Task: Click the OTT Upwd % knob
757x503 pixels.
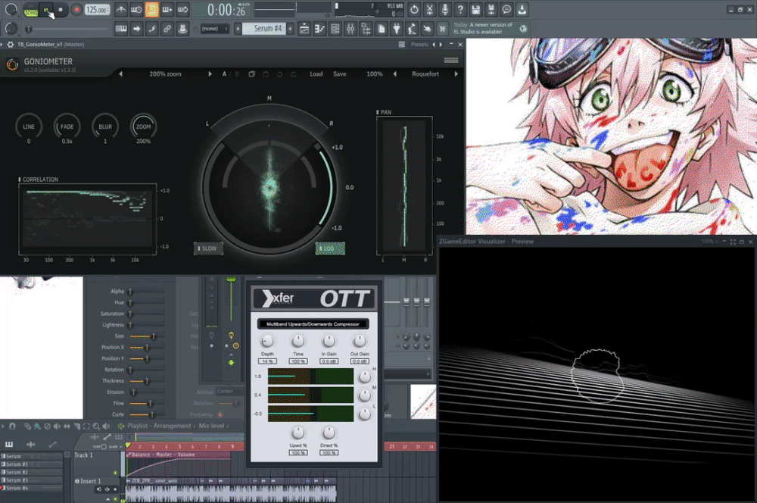Action: click(x=298, y=433)
